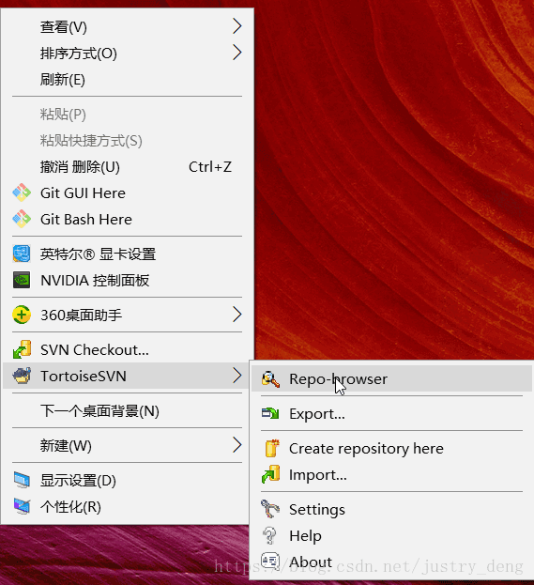Choose Create repository here
This screenshot has height=585, width=534.
point(391,448)
